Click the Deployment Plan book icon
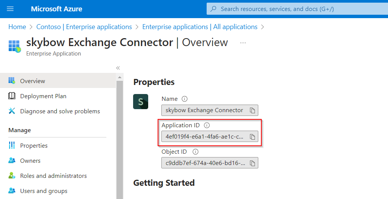Screen dimensions: 388x199 tap(12, 96)
